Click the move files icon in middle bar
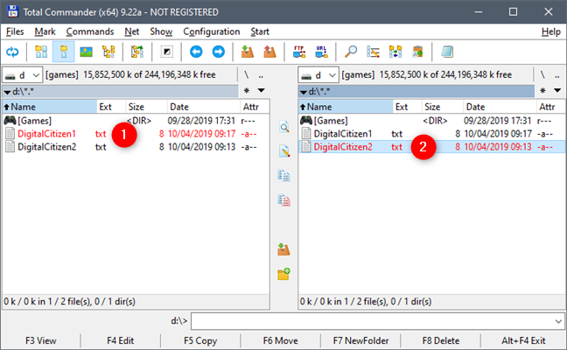 pos(284,200)
